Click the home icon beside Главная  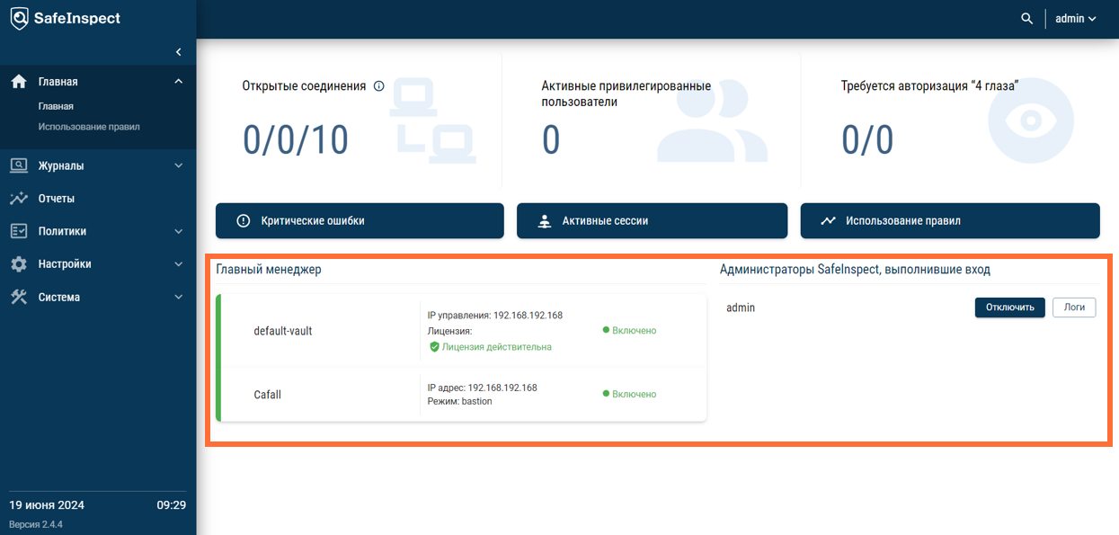(x=19, y=81)
